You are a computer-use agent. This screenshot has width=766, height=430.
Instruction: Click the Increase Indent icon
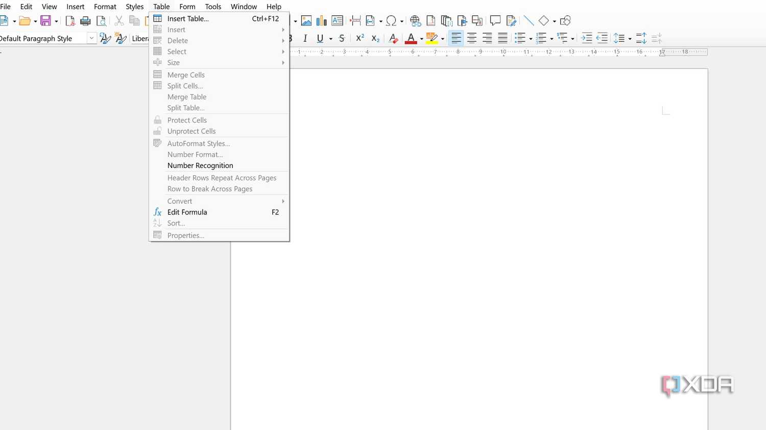[587, 38]
